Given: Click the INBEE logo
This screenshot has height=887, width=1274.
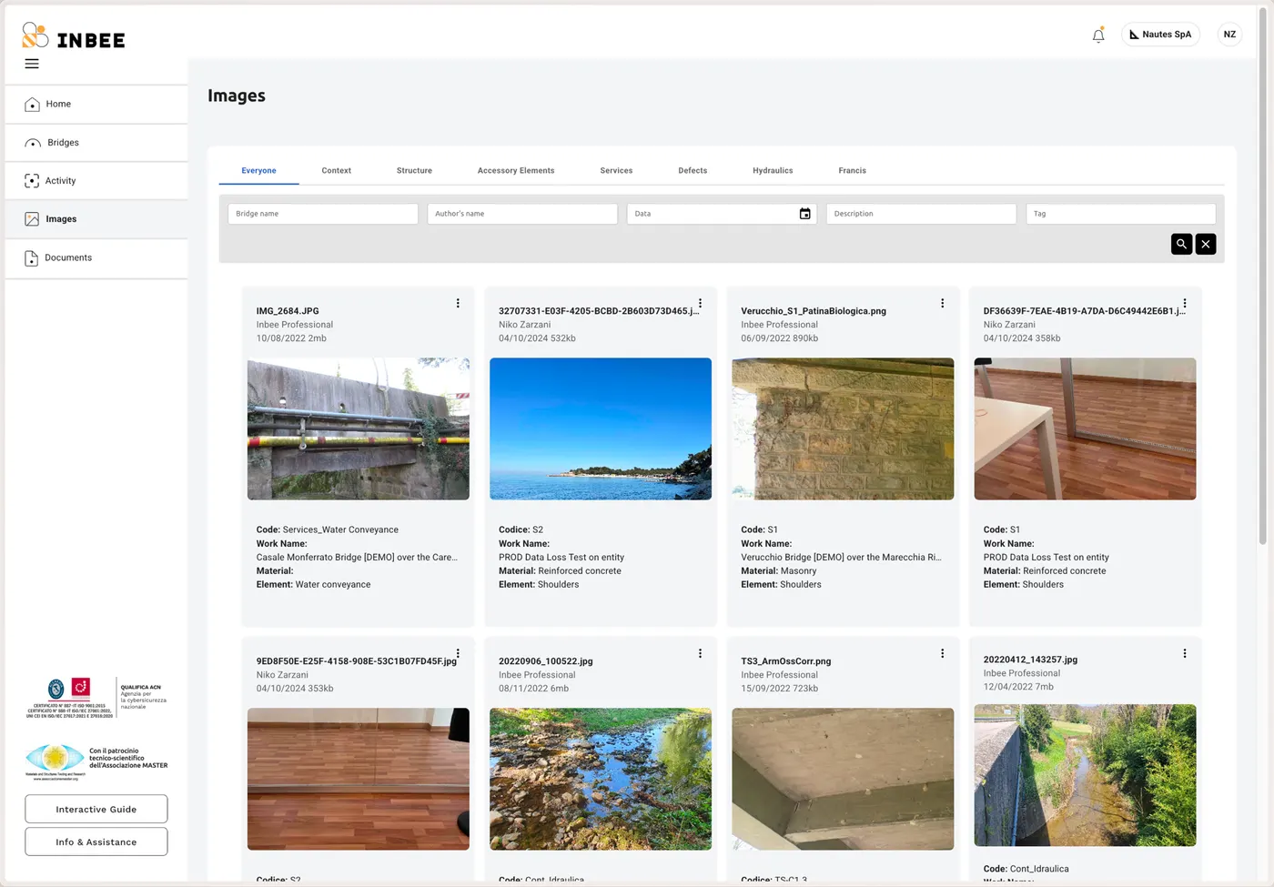Looking at the screenshot, I should coord(74,35).
